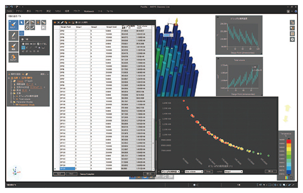Enable the minus Remove selection mode
303x193 pixels.
33,44
